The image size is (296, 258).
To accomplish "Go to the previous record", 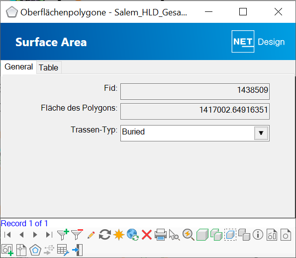I will pyautogui.click(x=21, y=235).
